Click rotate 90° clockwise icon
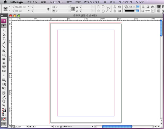Screen dimensions: 164x129 pyautogui.click(x=98, y=7)
